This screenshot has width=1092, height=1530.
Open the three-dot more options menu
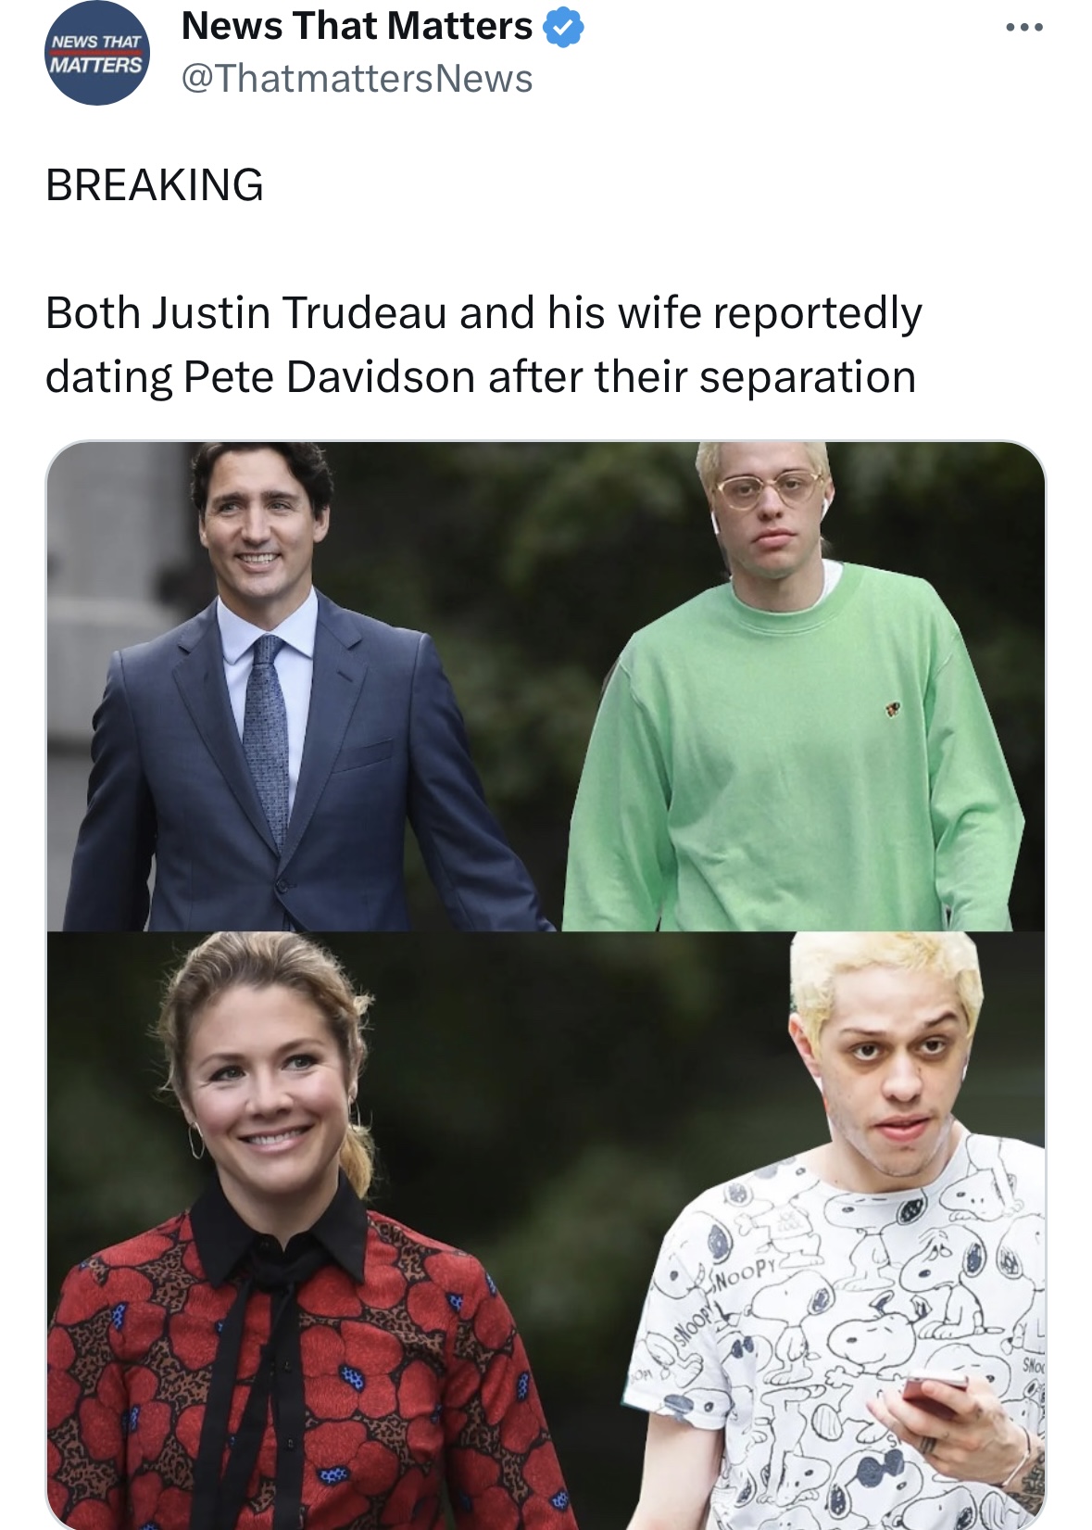1024,28
